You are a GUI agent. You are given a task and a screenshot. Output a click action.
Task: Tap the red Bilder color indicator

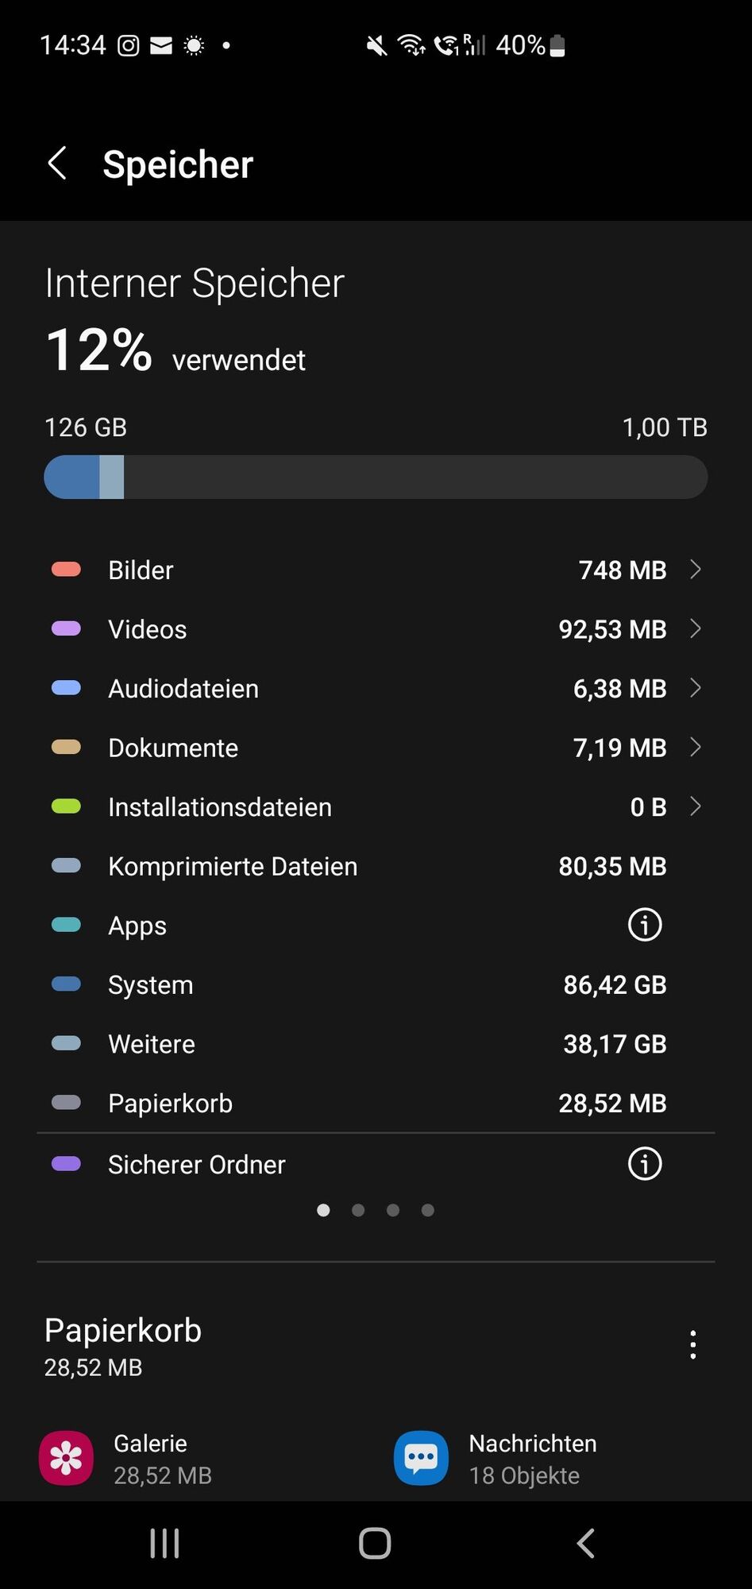(x=66, y=570)
